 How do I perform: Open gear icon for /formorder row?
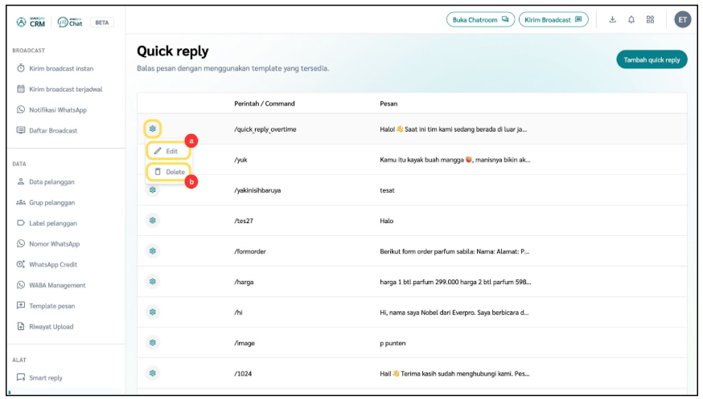tap(153, 251)
